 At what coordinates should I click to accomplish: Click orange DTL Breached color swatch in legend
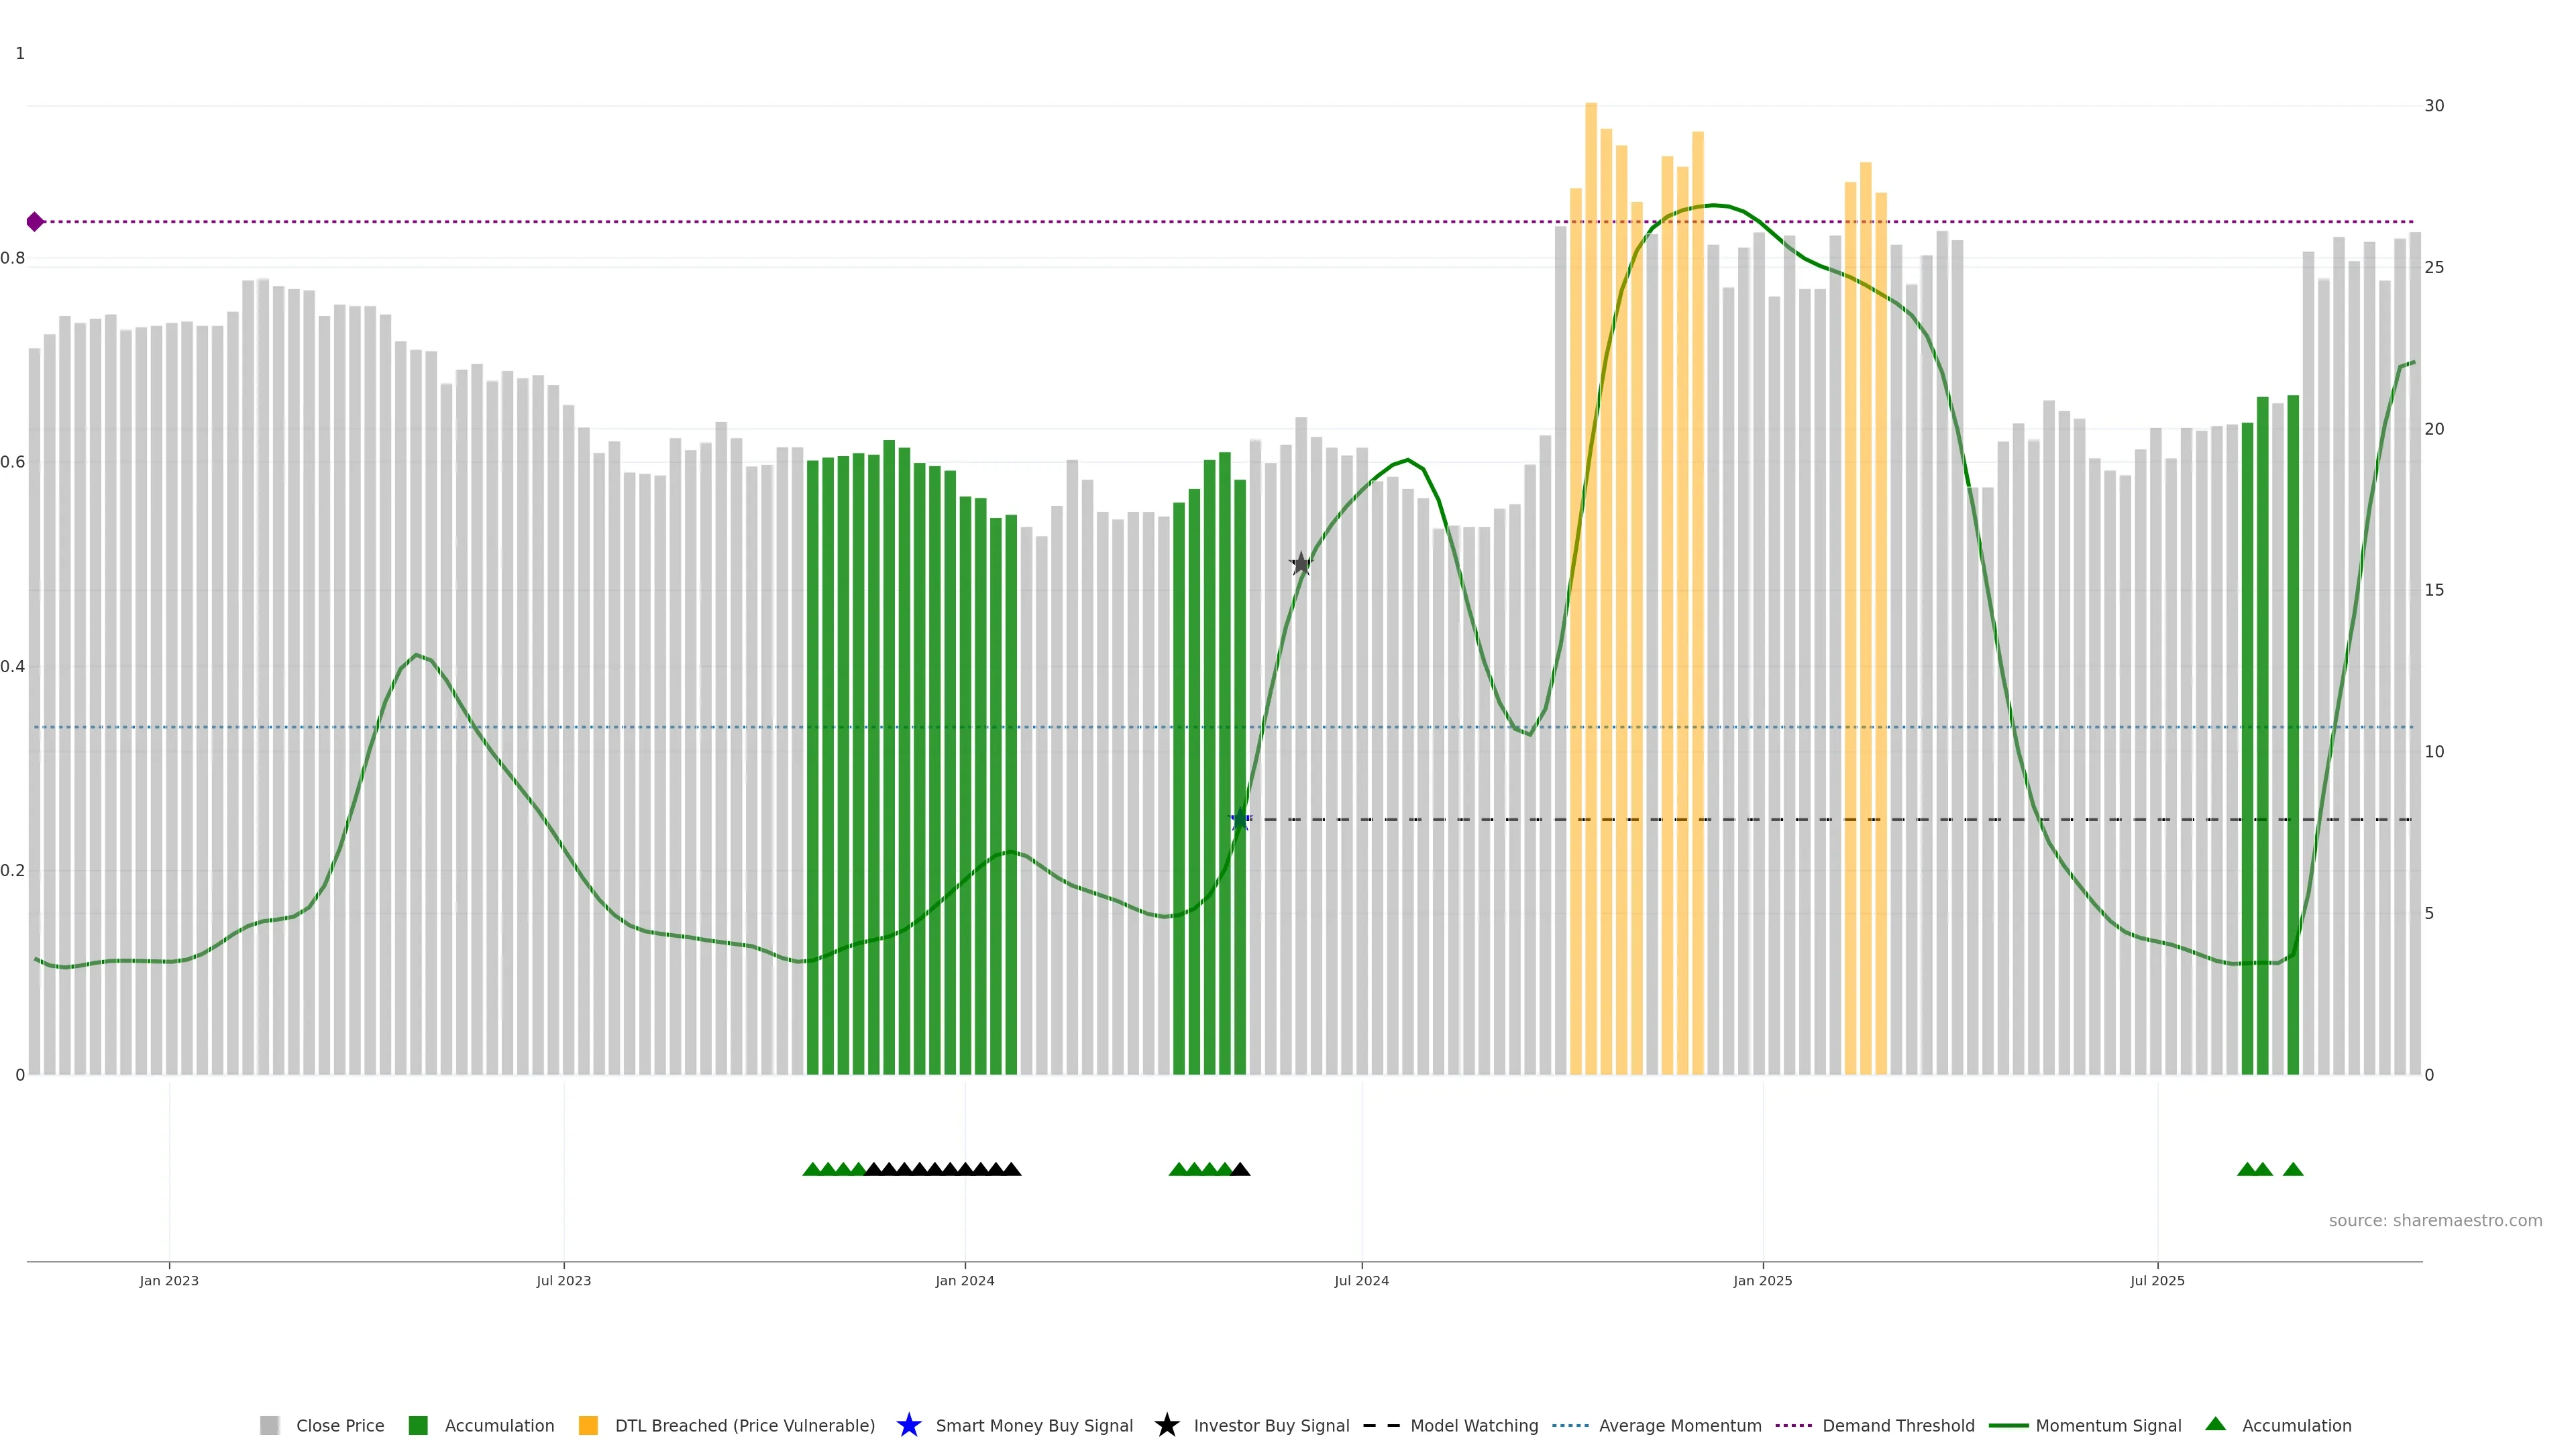click(x=588, y=1425)
